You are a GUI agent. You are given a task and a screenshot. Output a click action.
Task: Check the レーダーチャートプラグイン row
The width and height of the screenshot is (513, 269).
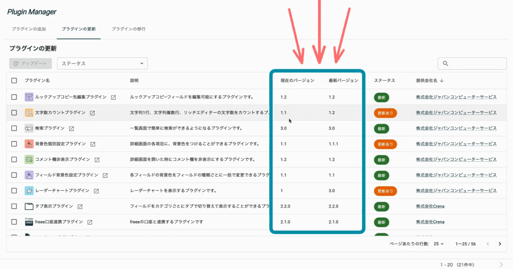[14, 191]
